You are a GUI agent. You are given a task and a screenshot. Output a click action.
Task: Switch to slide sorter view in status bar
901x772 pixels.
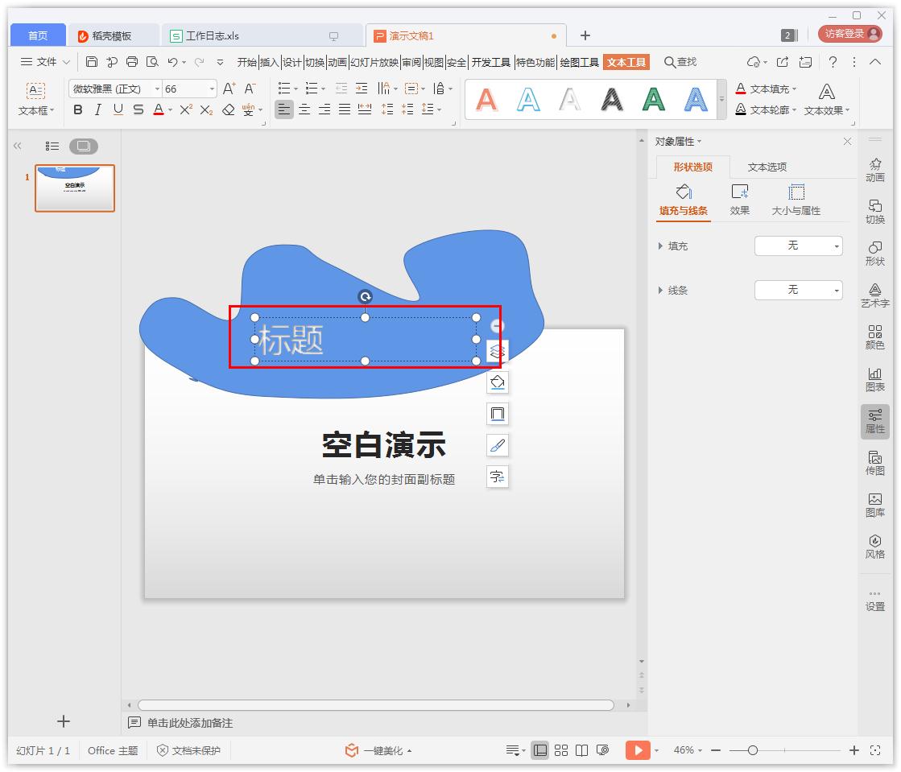[561, 749]
